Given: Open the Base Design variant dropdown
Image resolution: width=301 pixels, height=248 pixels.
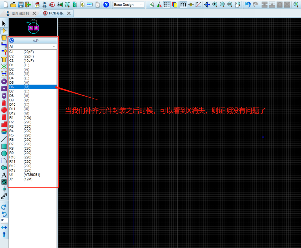Looking at the screenshot, I should pos(129,5).
